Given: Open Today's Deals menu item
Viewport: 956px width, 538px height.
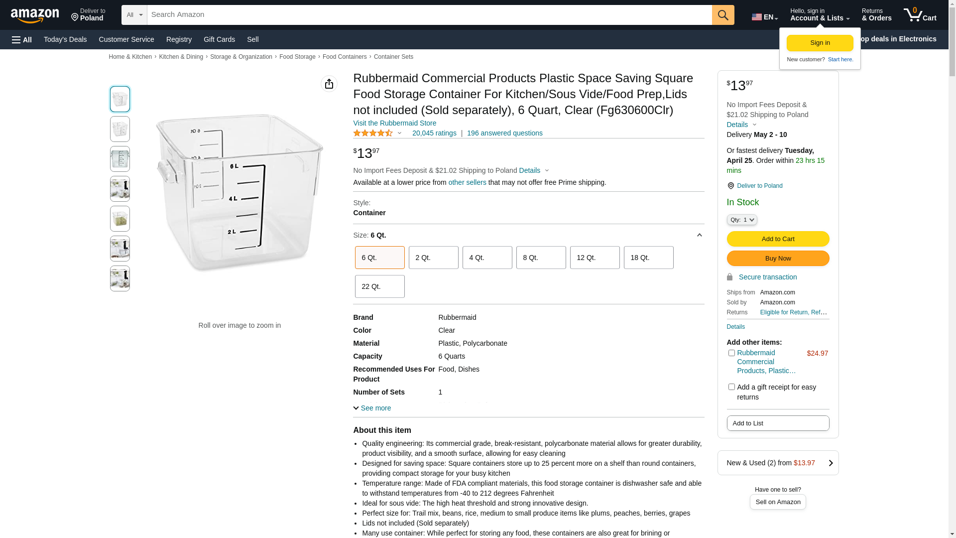Looking at the screenshot, I should [65, 39].
